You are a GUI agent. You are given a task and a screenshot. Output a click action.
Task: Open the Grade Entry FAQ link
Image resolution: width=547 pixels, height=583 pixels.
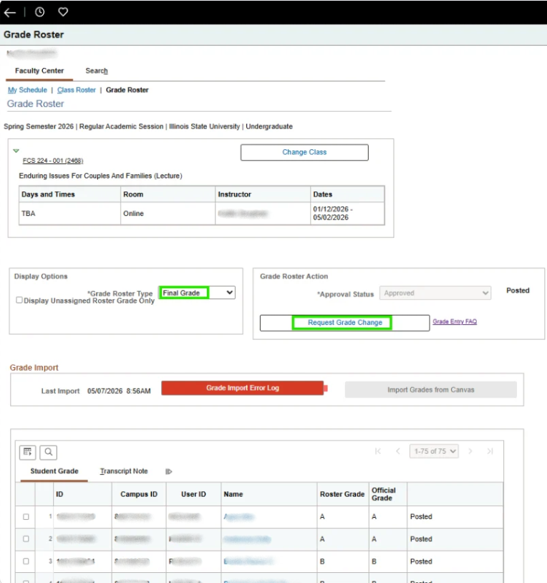(x=455, y=321)
